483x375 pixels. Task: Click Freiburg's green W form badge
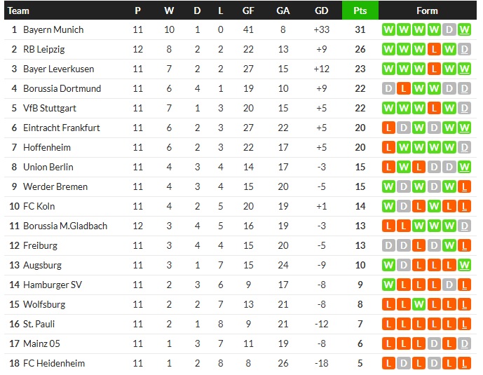[x=449, y=246]
